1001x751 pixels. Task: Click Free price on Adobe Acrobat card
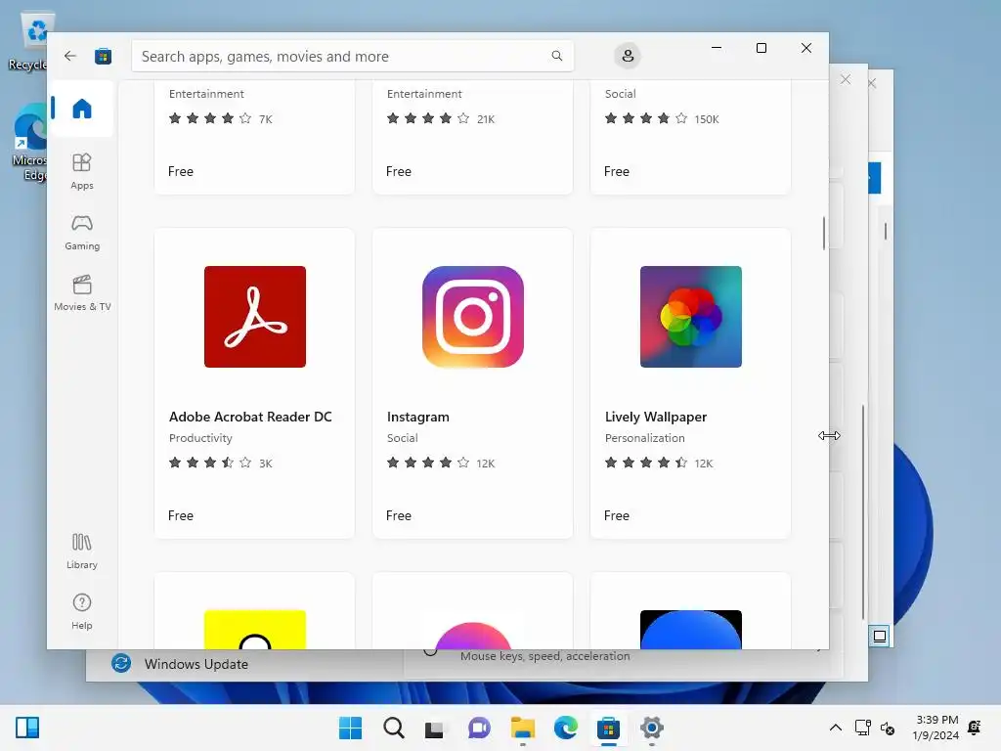point(181,515)
